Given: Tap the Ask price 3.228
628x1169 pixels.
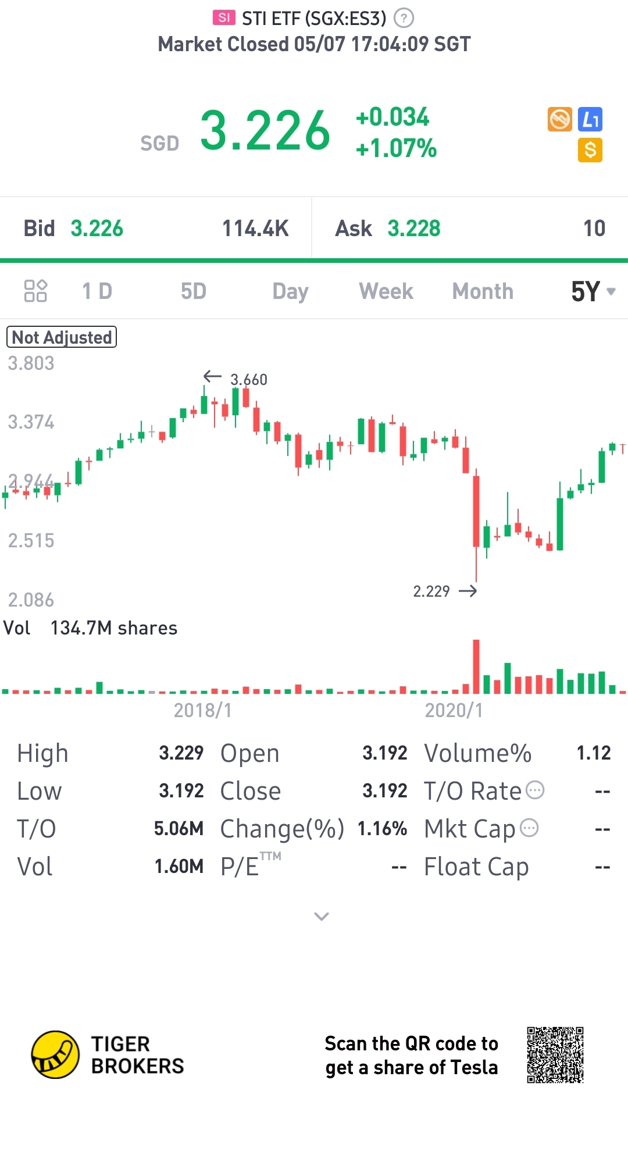Looking at the screenshot, I should 414,229.
